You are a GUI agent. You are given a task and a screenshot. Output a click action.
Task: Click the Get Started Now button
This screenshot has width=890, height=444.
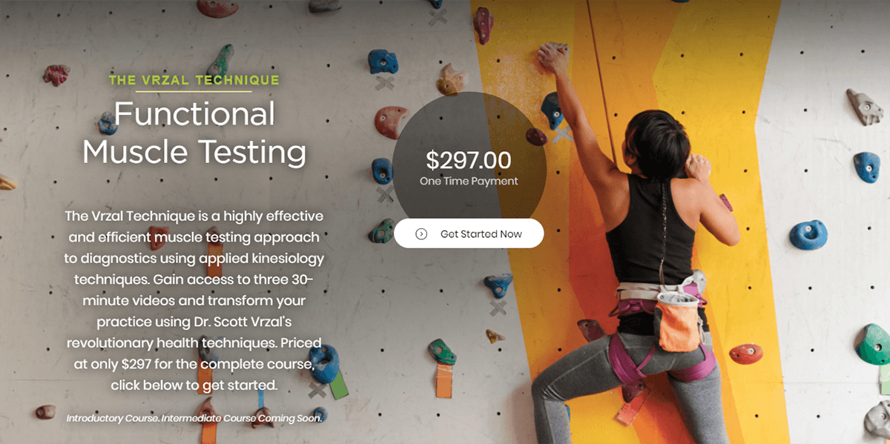tap(469, 233)
